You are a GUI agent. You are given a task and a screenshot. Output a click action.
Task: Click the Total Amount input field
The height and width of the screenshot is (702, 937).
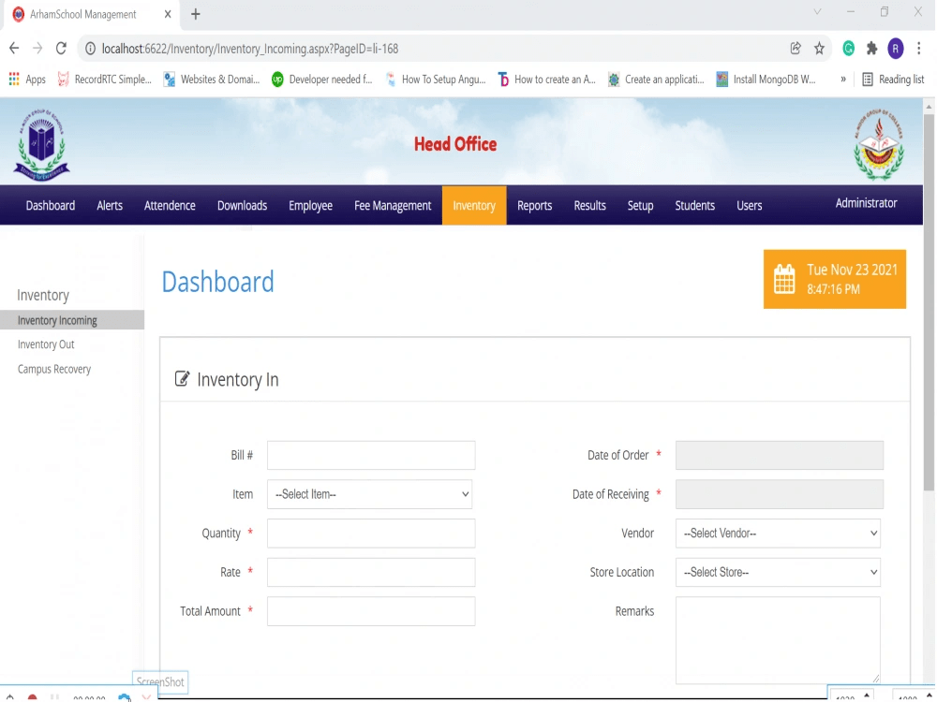point(371,611)
